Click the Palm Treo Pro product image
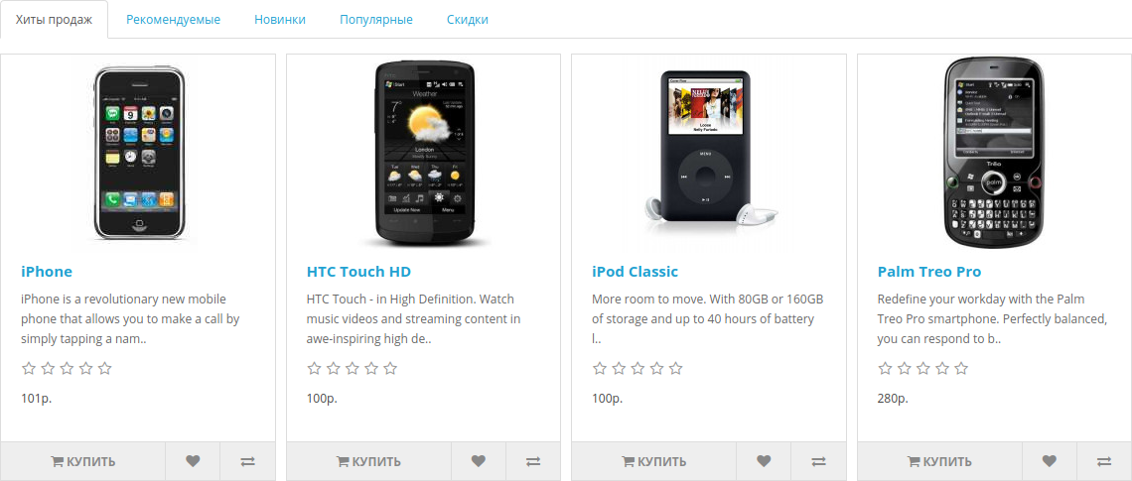 pyautogui.click(x=994, y=153)
